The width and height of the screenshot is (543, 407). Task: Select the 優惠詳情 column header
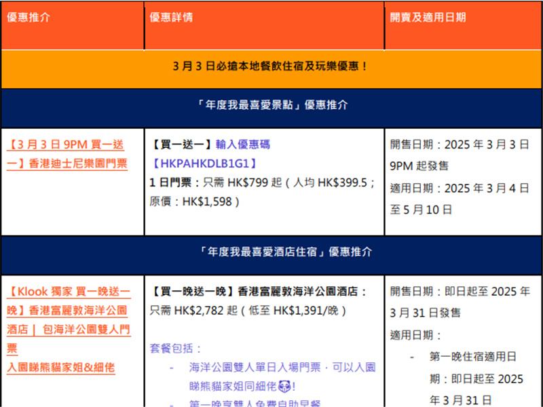coord(171,18)
